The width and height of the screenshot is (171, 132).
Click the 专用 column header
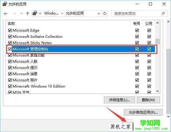[x=137, y=23]
